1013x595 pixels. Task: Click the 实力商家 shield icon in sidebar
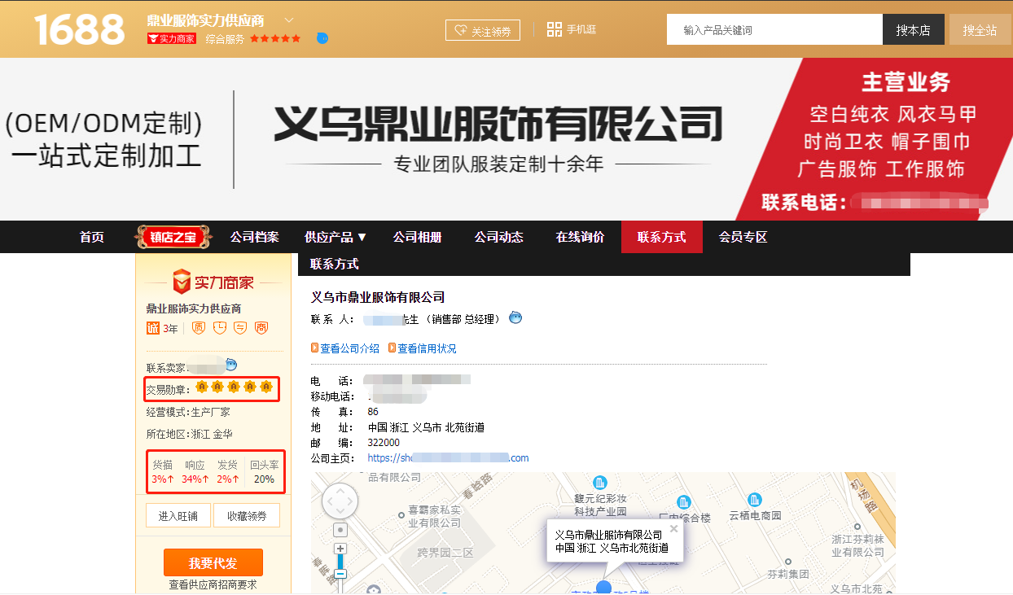pos(181,282)
